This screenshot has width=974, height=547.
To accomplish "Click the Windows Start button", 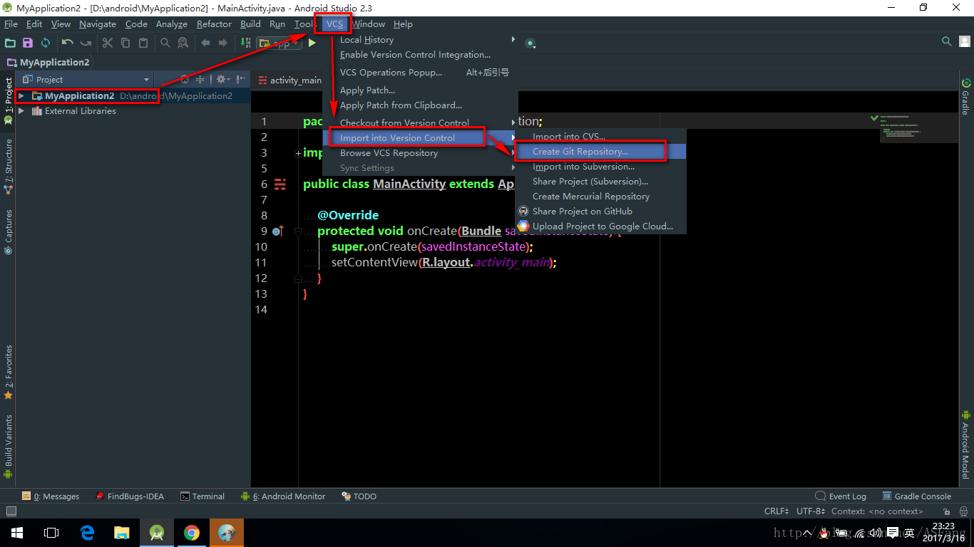I will 17,533.
